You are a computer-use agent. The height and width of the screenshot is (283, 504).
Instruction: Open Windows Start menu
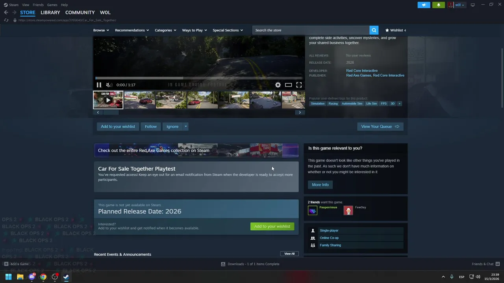point(8,277)
